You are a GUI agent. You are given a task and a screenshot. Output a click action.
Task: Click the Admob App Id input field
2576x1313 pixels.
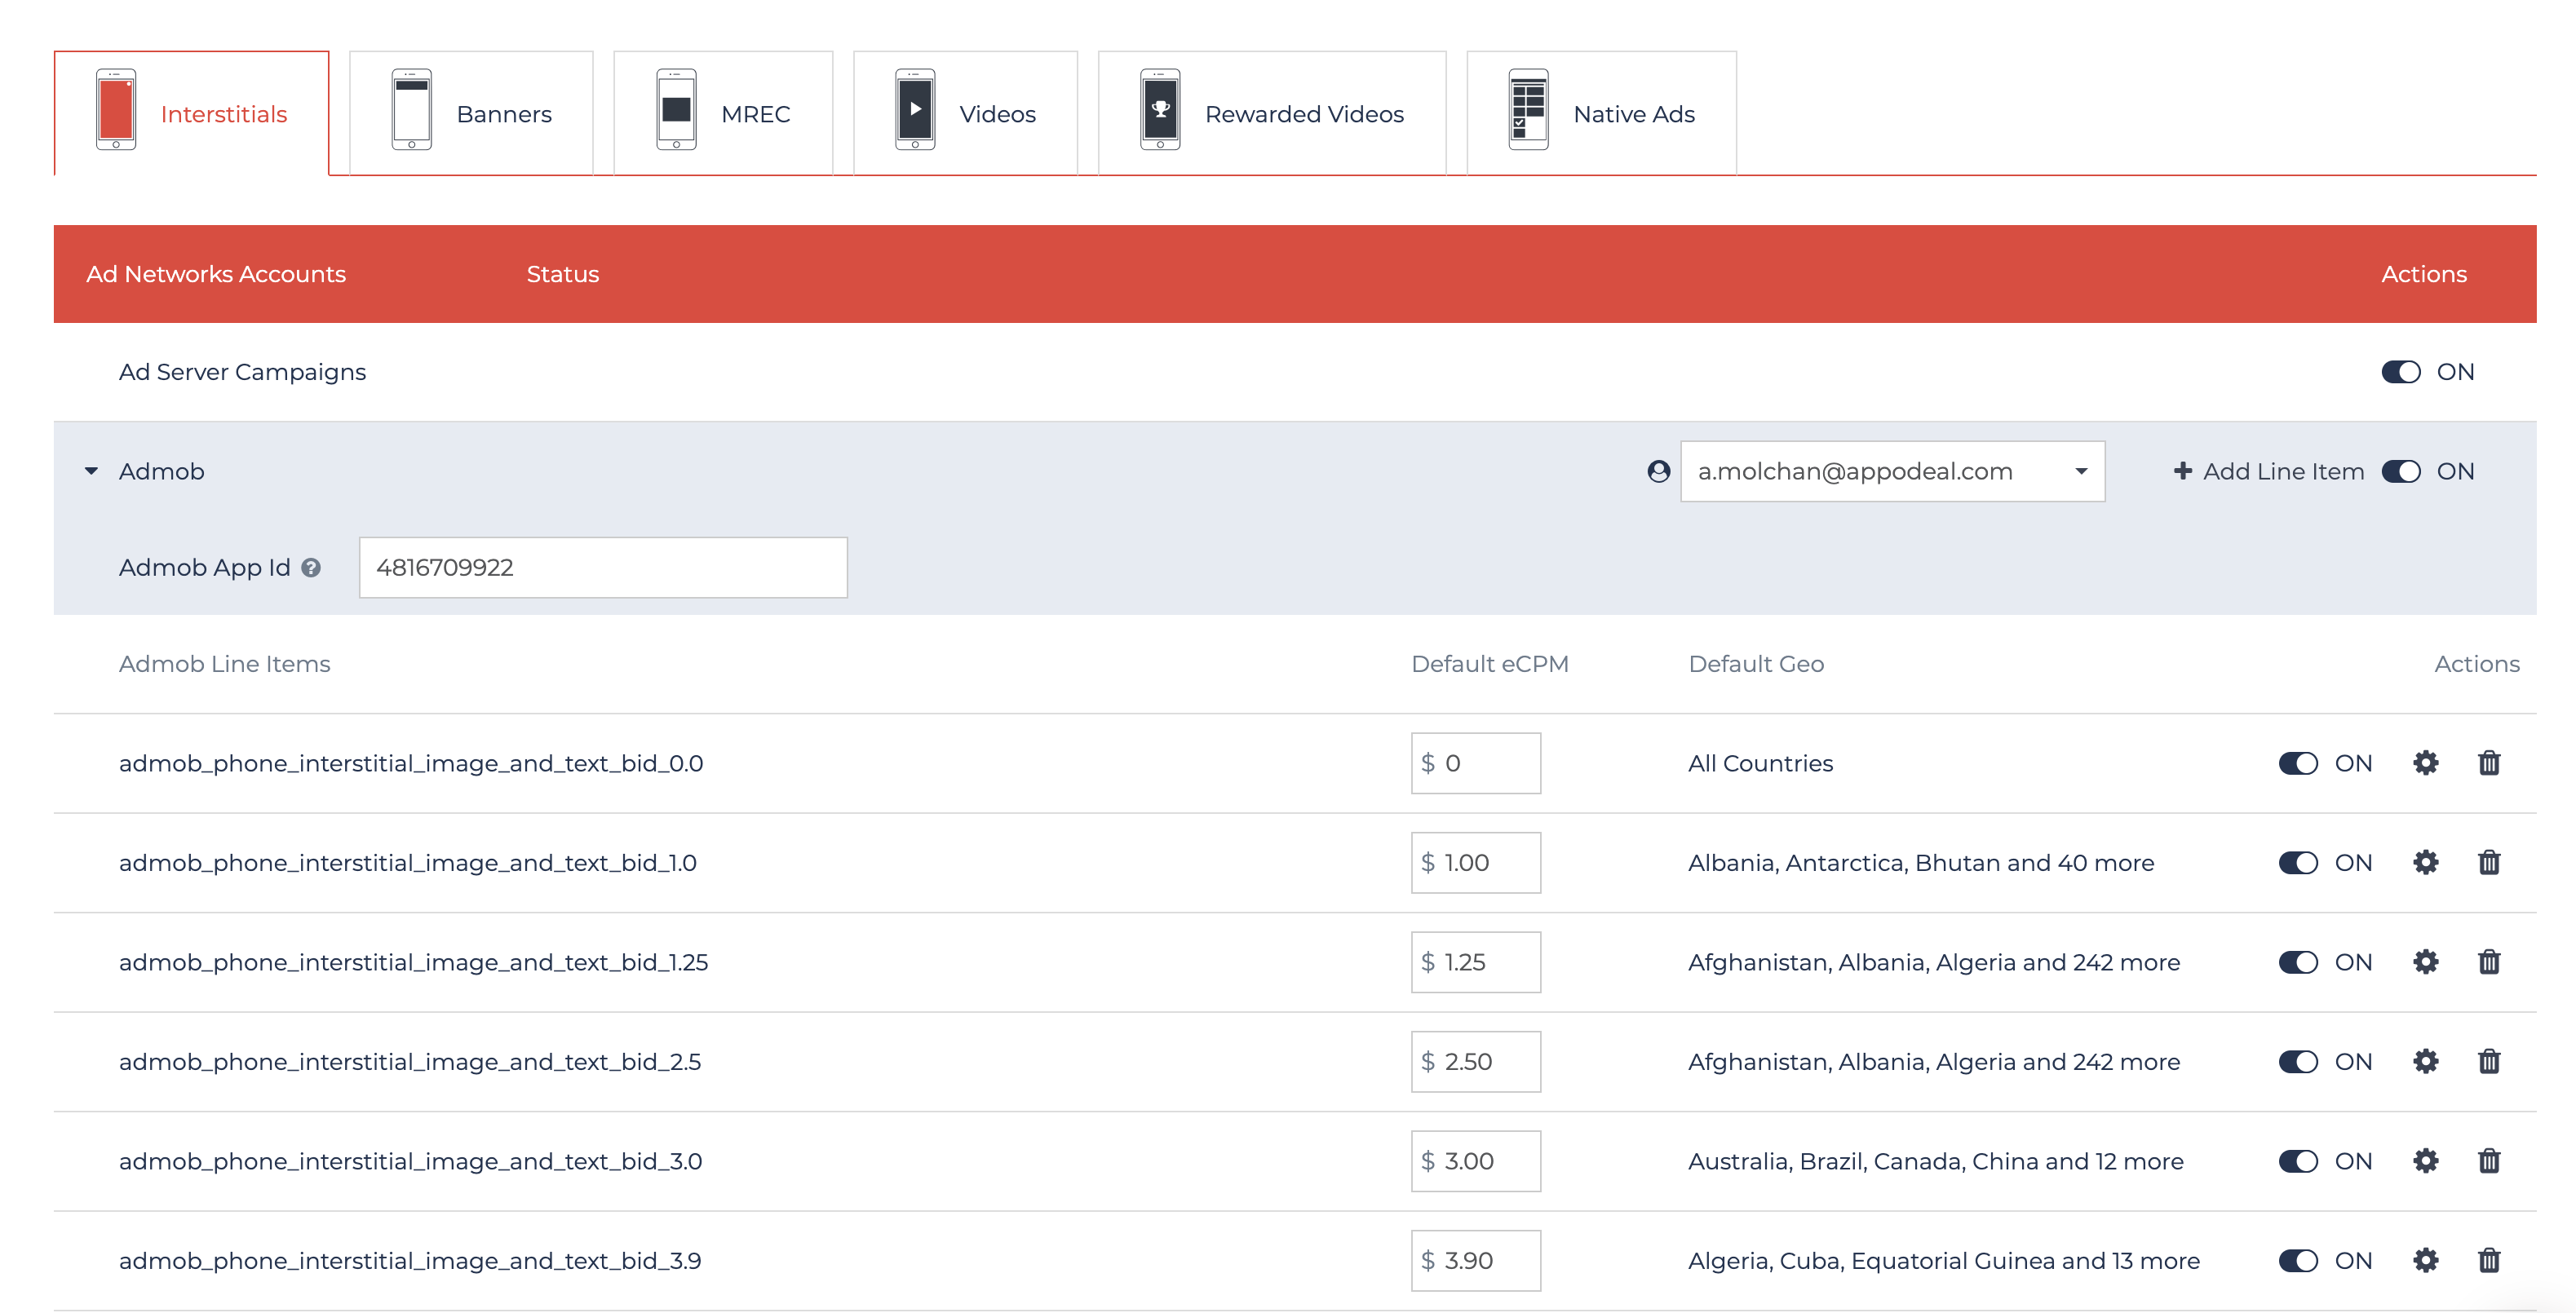602,568
